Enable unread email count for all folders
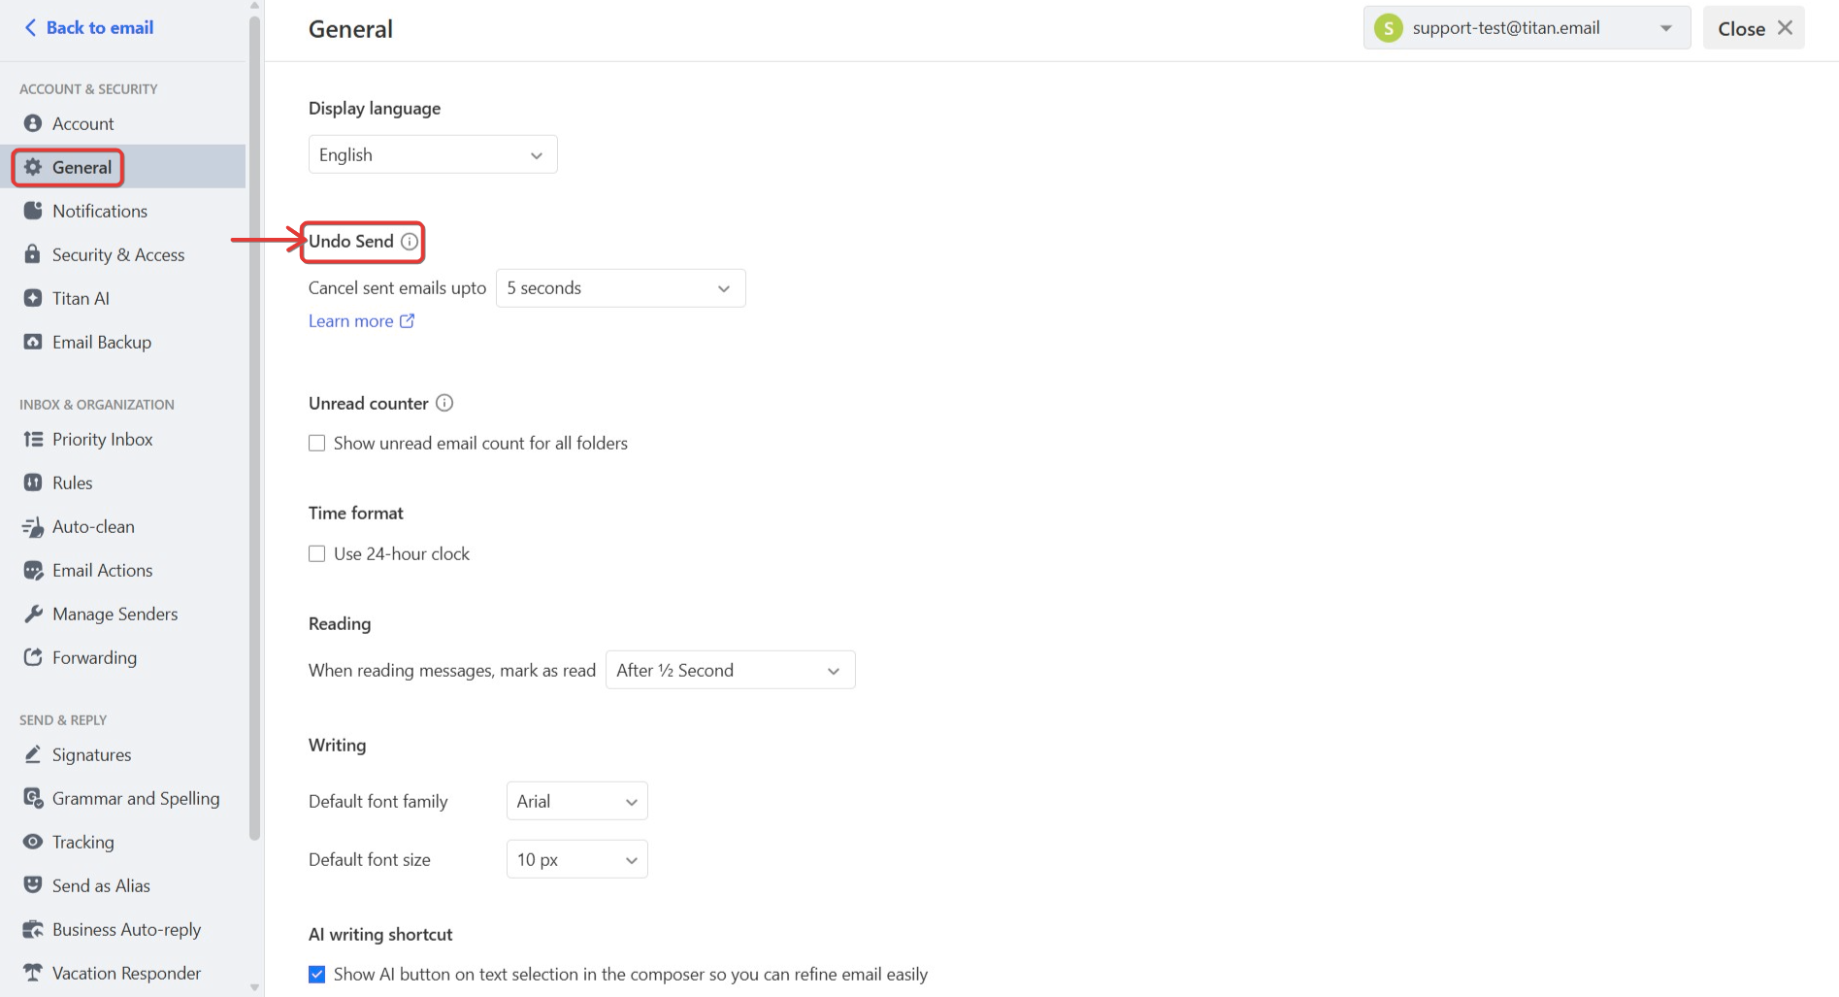Screen dimensions: 1839x997 317,444
